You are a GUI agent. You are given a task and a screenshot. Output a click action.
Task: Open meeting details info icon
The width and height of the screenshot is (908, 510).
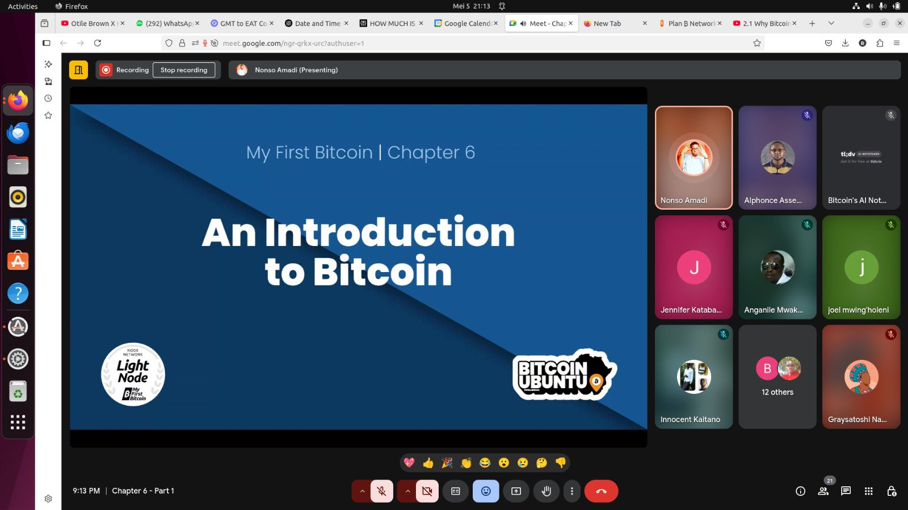click(801, 491)
